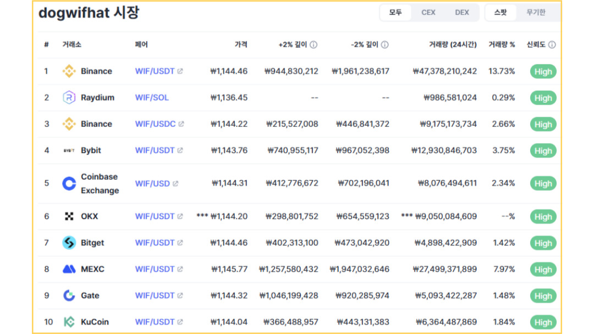Click the Raydium logo icon
594x334 pixels.
[69, 98]
